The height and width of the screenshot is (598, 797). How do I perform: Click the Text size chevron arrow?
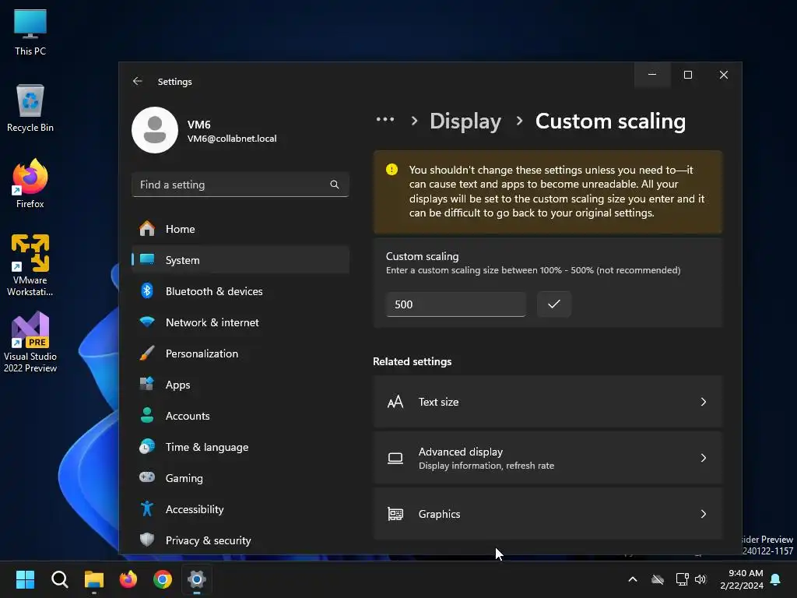coord(704,402)
